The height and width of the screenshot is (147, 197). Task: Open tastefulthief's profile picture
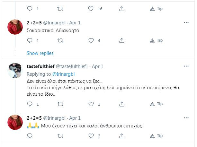(15, 71)
